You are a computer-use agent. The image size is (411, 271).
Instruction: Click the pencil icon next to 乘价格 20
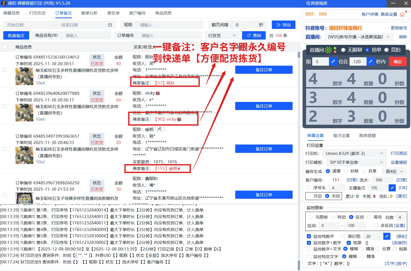pyautogui.click(x=387, y=236)
